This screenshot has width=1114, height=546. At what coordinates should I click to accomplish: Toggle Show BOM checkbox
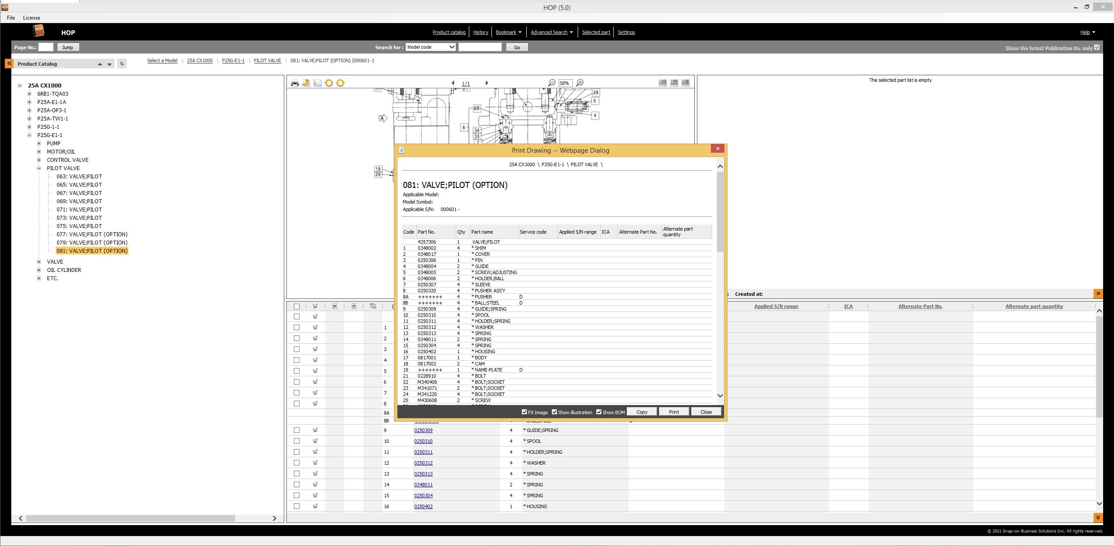[x=599, y=412]
